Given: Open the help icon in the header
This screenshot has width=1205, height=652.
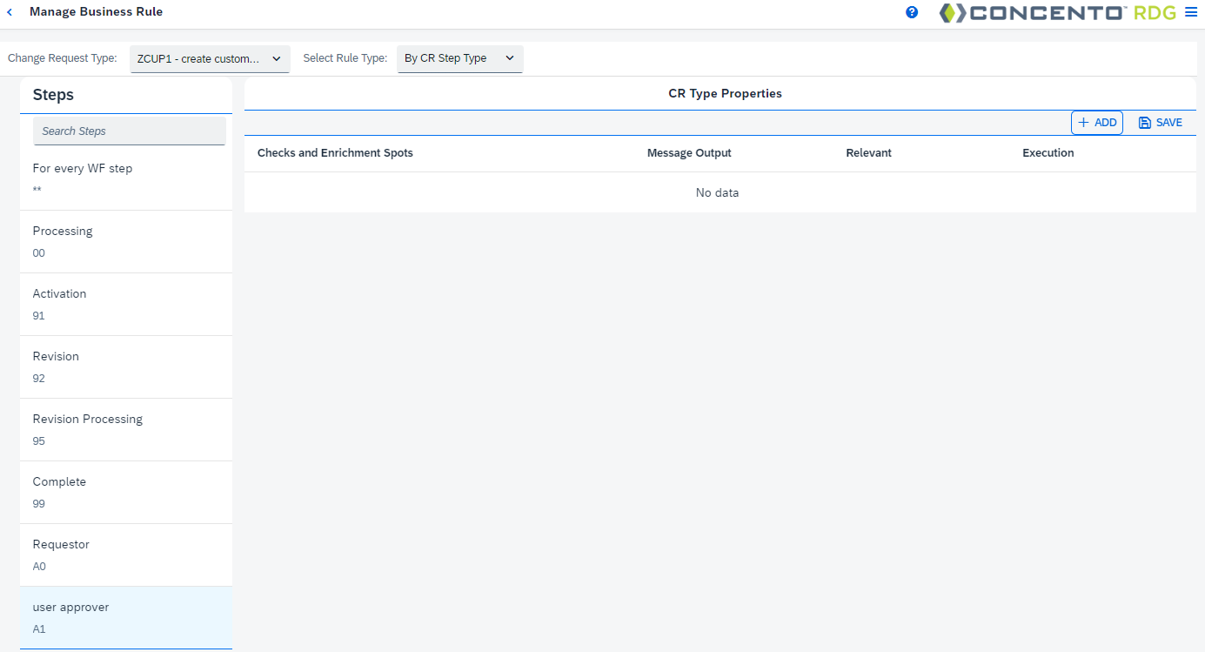Looking at the screenshot, I should tap(911, 11).
